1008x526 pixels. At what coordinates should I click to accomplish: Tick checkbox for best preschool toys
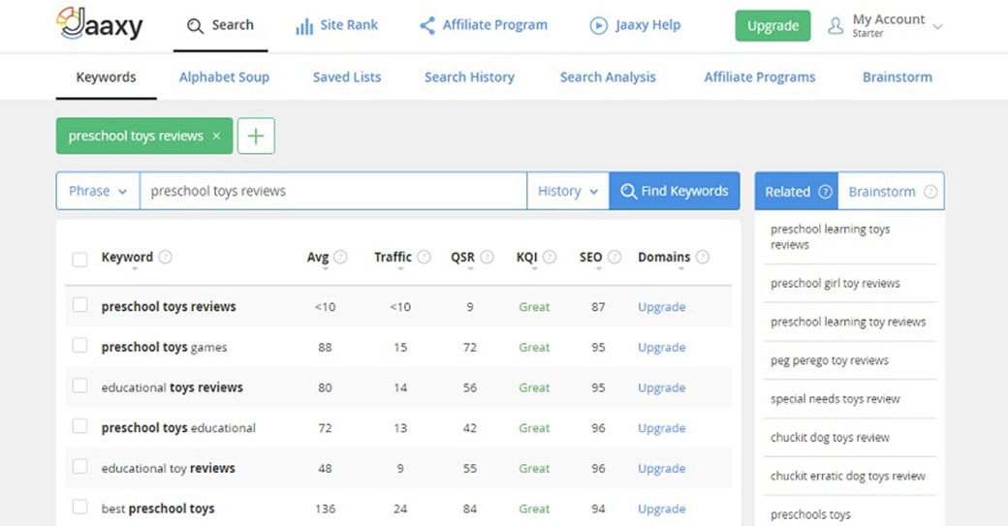pyautogui.click(x=80, y=508)
